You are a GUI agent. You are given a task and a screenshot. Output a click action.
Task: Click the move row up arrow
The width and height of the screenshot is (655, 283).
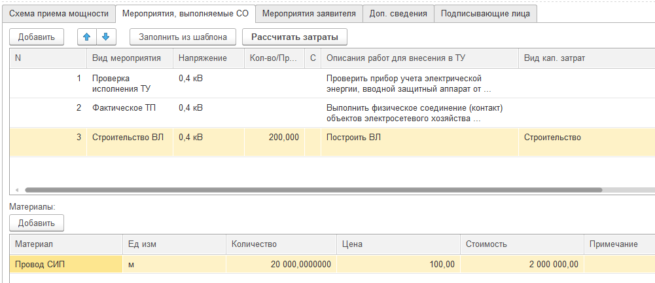coord(86,37)
